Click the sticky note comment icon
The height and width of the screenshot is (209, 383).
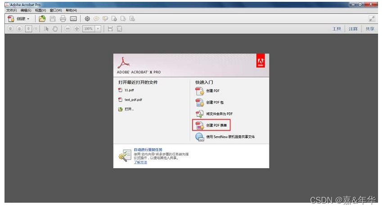pyautogui.click(x=96, y=18)
